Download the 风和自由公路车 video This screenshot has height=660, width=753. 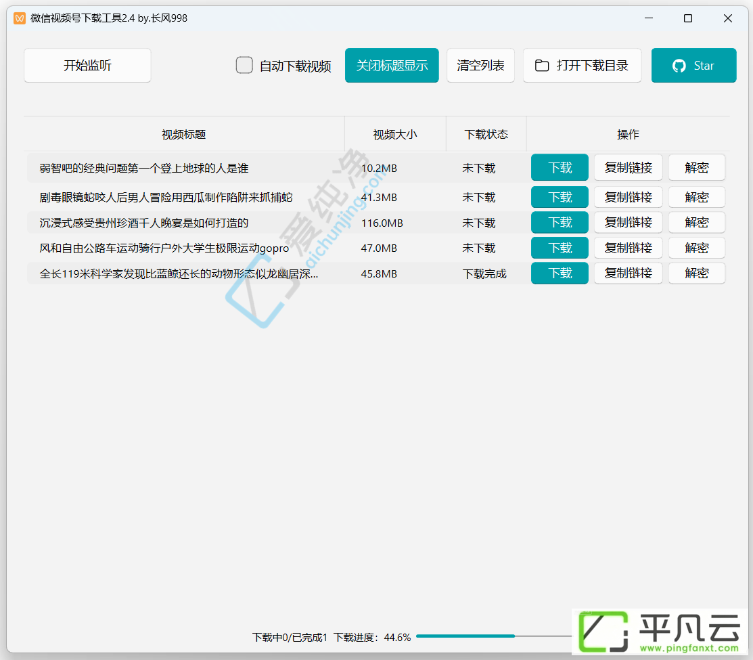coord(560,248)
